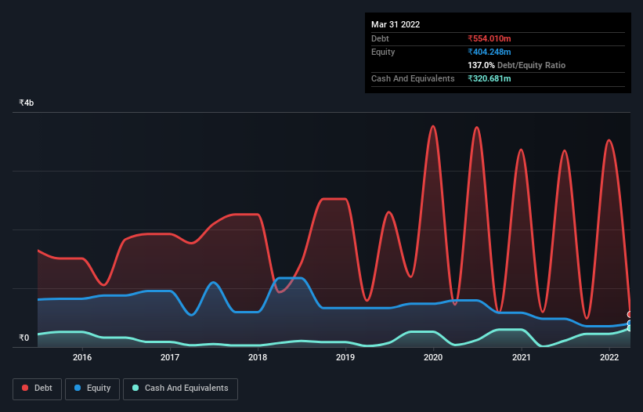
Task: Select the red Debt data point marker
Action: [630, 314]
